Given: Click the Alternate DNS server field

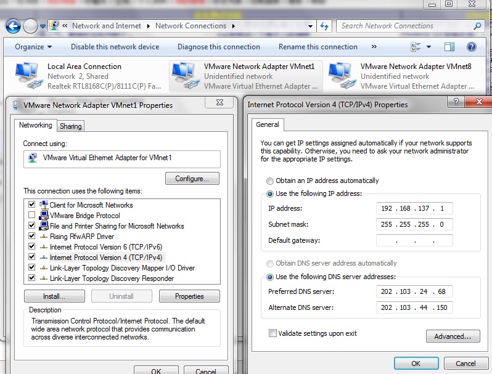Looking at the screenshot, I should (x=414, y=307).
